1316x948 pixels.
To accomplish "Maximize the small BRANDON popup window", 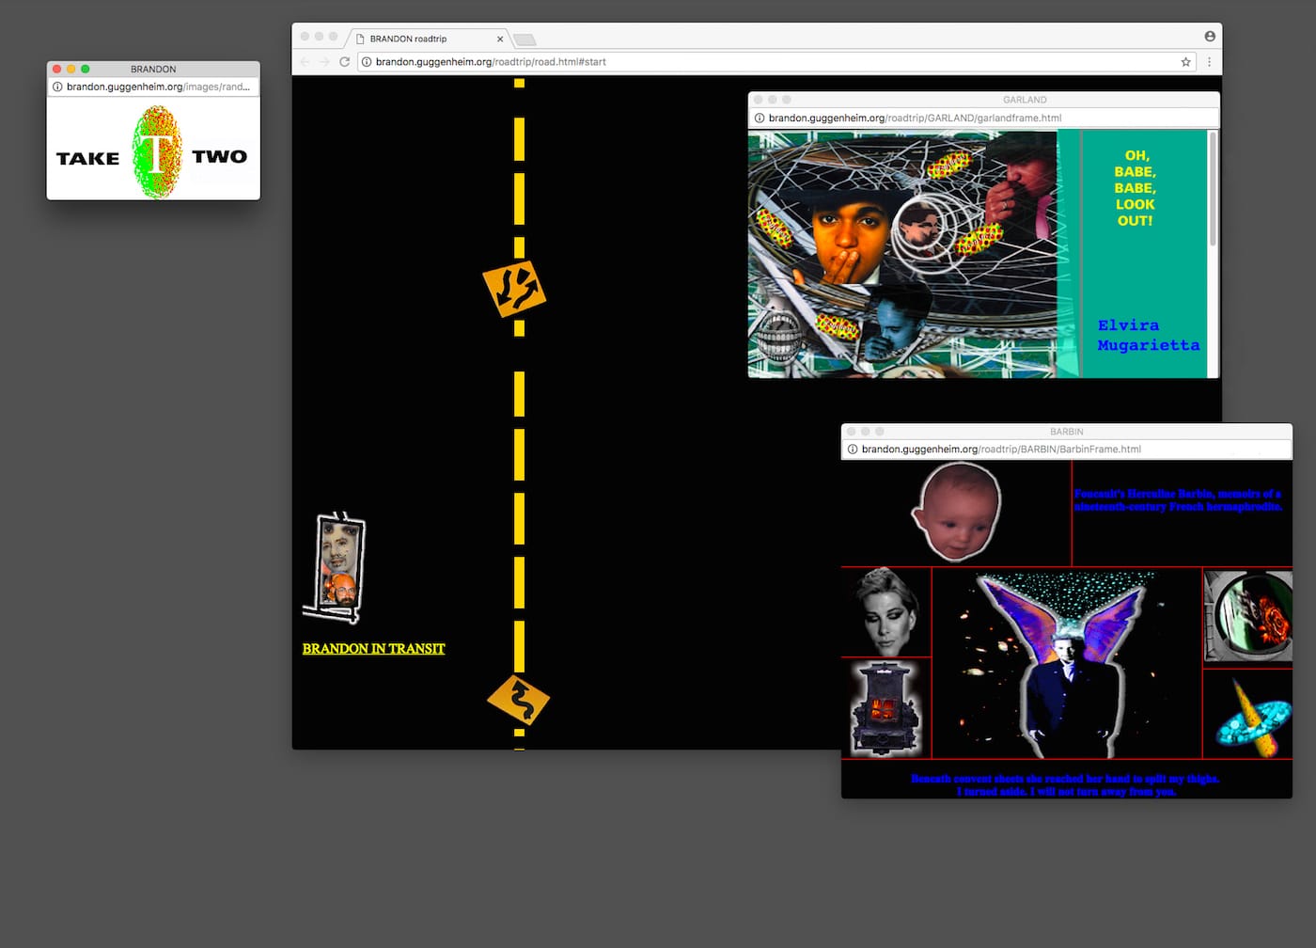I will (x=86, y=69).
